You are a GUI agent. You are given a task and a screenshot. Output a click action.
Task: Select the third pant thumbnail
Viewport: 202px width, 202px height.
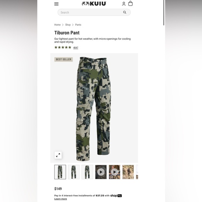click(87, 172)
